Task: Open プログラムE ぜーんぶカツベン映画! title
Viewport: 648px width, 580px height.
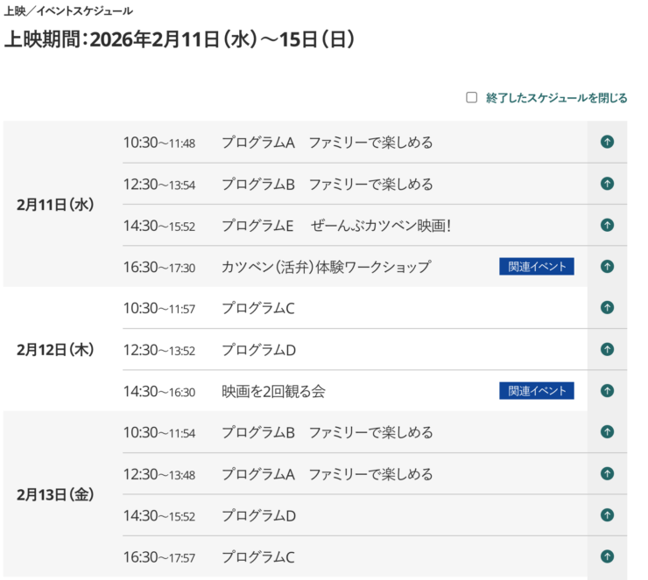Action: pyautogui.click(x=335, y=226)
